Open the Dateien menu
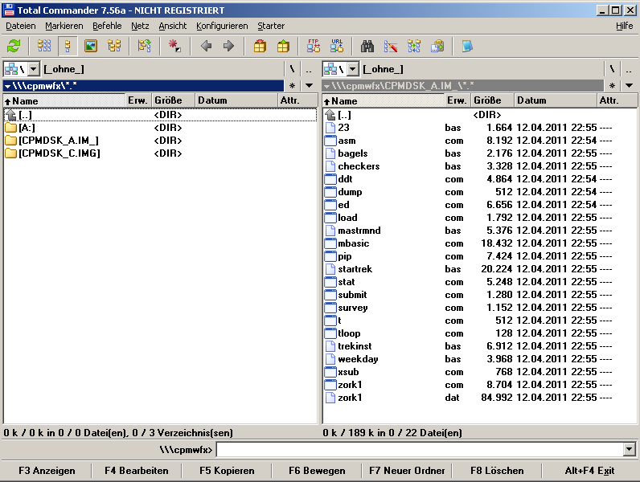The height and width of the screenshot is (482, 640). 21,26
